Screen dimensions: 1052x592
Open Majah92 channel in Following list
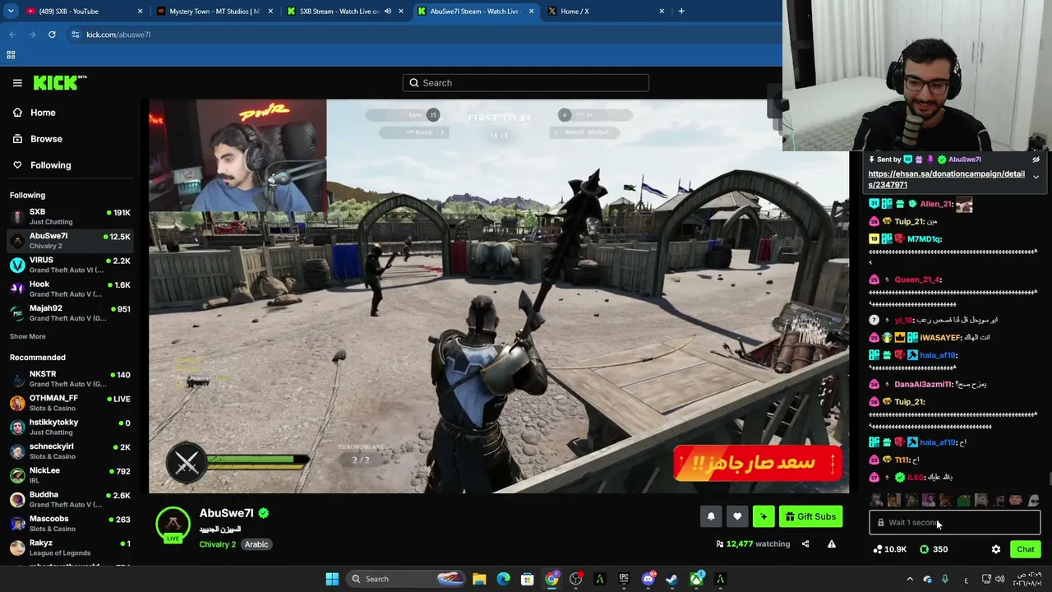pyautogui.click(x=71, y=313)
